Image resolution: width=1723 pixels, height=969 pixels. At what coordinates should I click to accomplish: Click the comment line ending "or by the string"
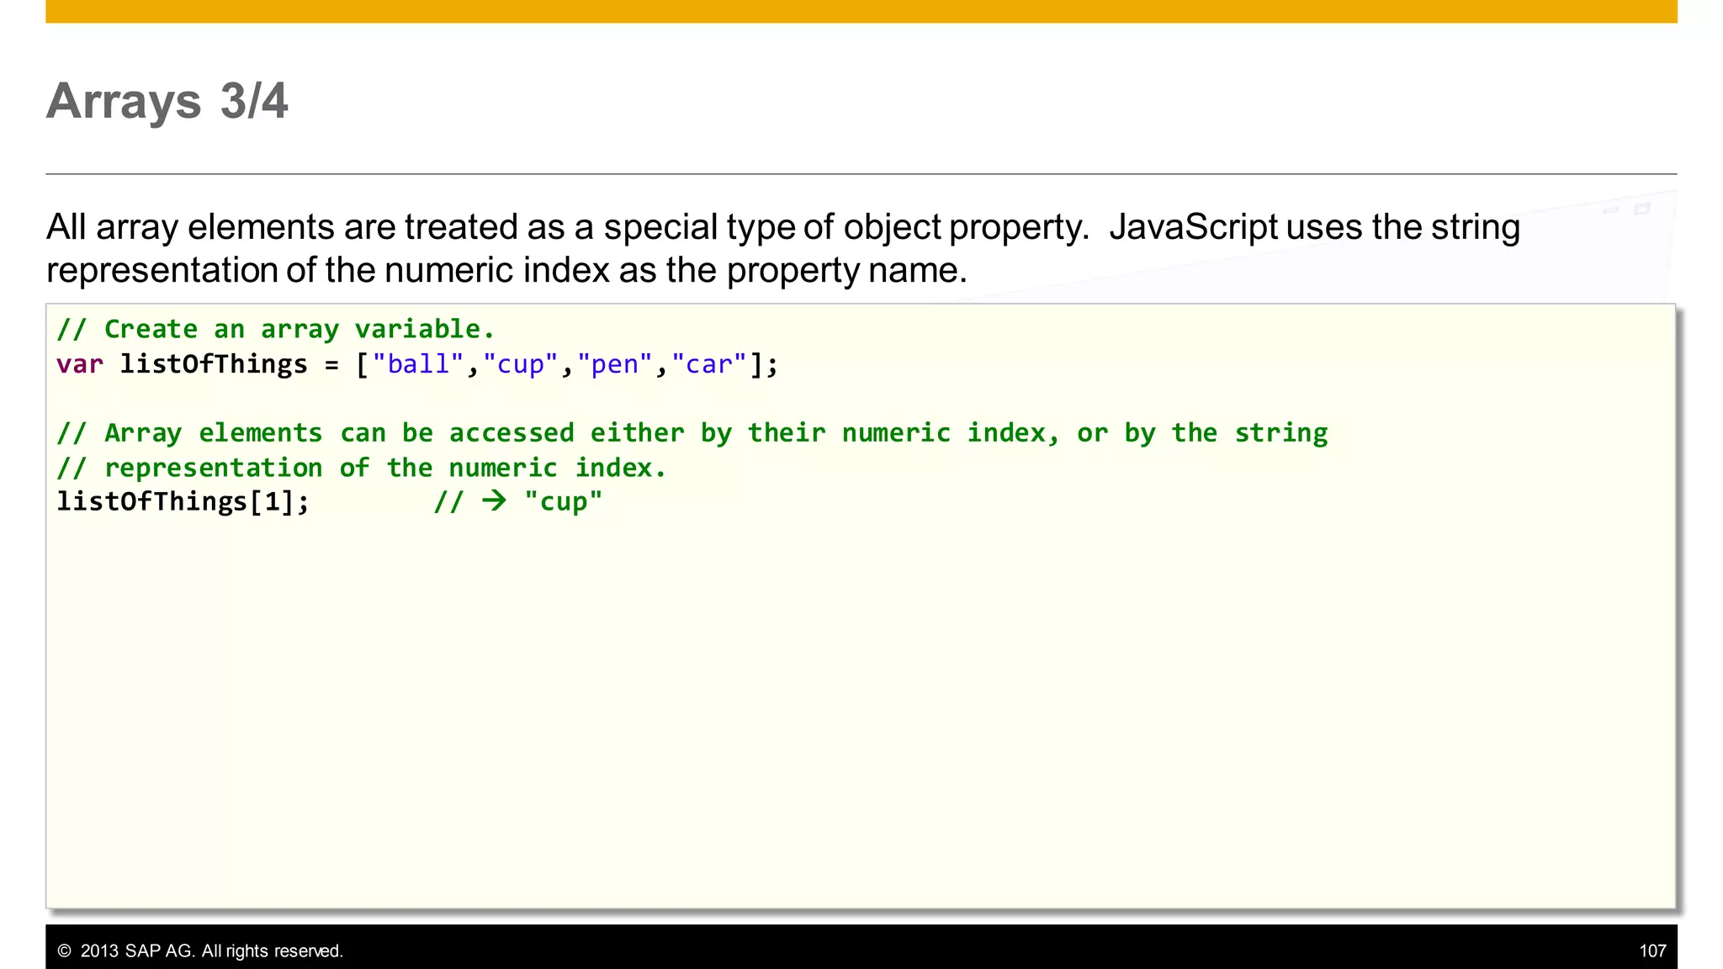point(692,433)
